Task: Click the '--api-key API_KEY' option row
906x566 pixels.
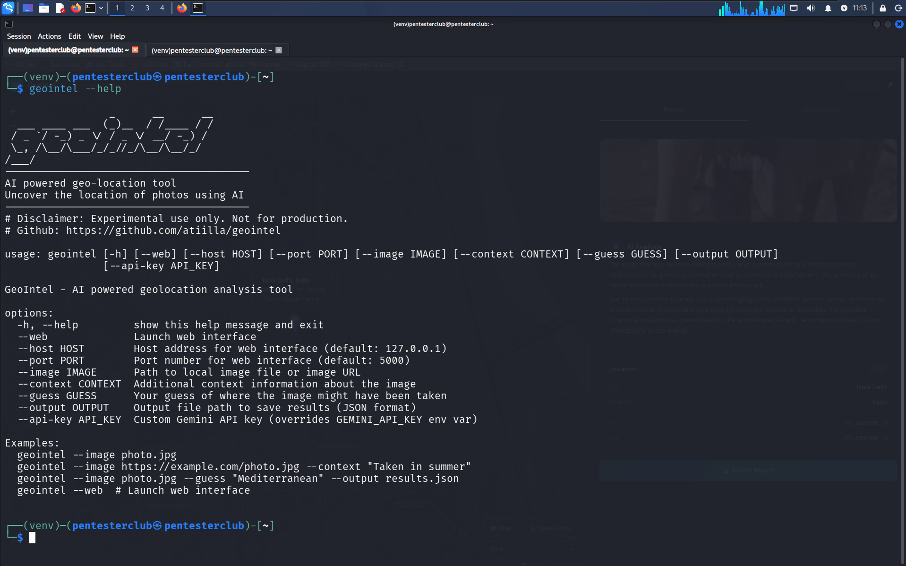Action: 248,420
